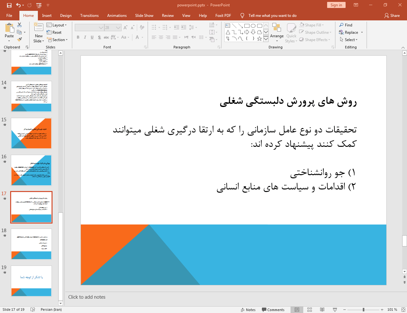Open spell check icon in status bar
The width and height of the screenshot is (407, 313).
[x=32, y=309]
